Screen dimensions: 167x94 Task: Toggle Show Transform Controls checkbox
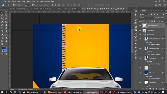[x=33, y=5]
